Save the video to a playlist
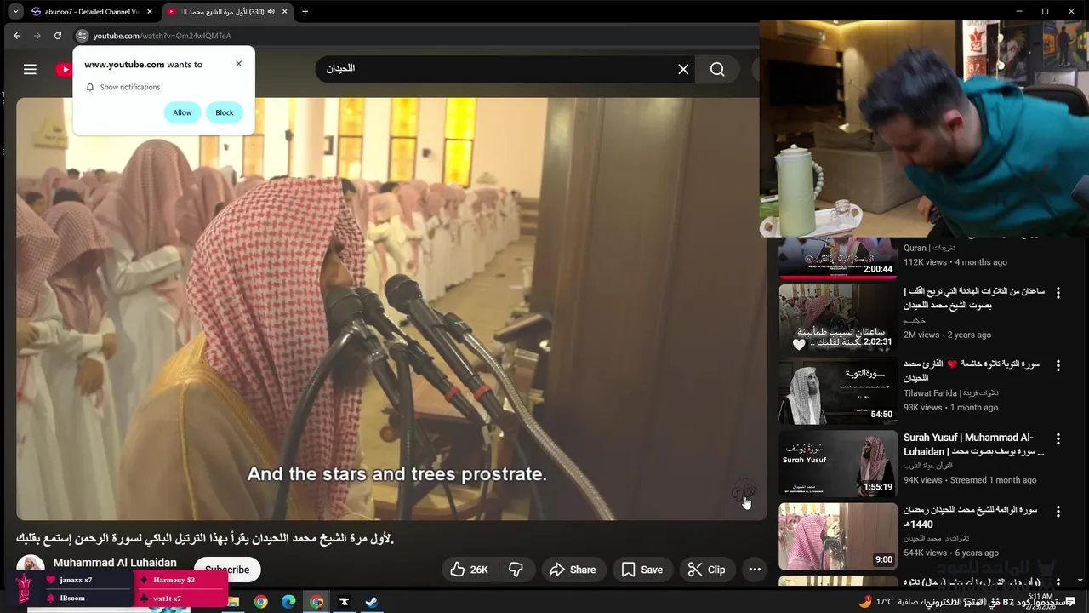The height and width of the screenshot is (613, 1089). coord(642,570)
